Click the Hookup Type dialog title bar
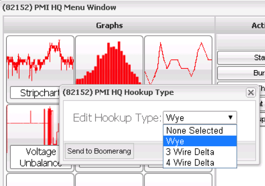 pyautogui.click(x=150, y=92)
